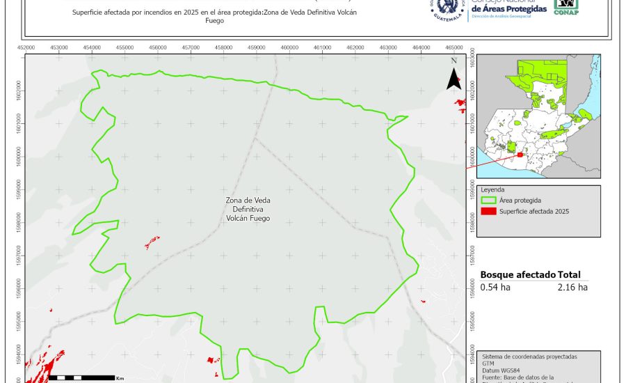This screenshot has height=383, width=626.
Task: Click the 2.16 ha total value
Action: coord(572,287)
